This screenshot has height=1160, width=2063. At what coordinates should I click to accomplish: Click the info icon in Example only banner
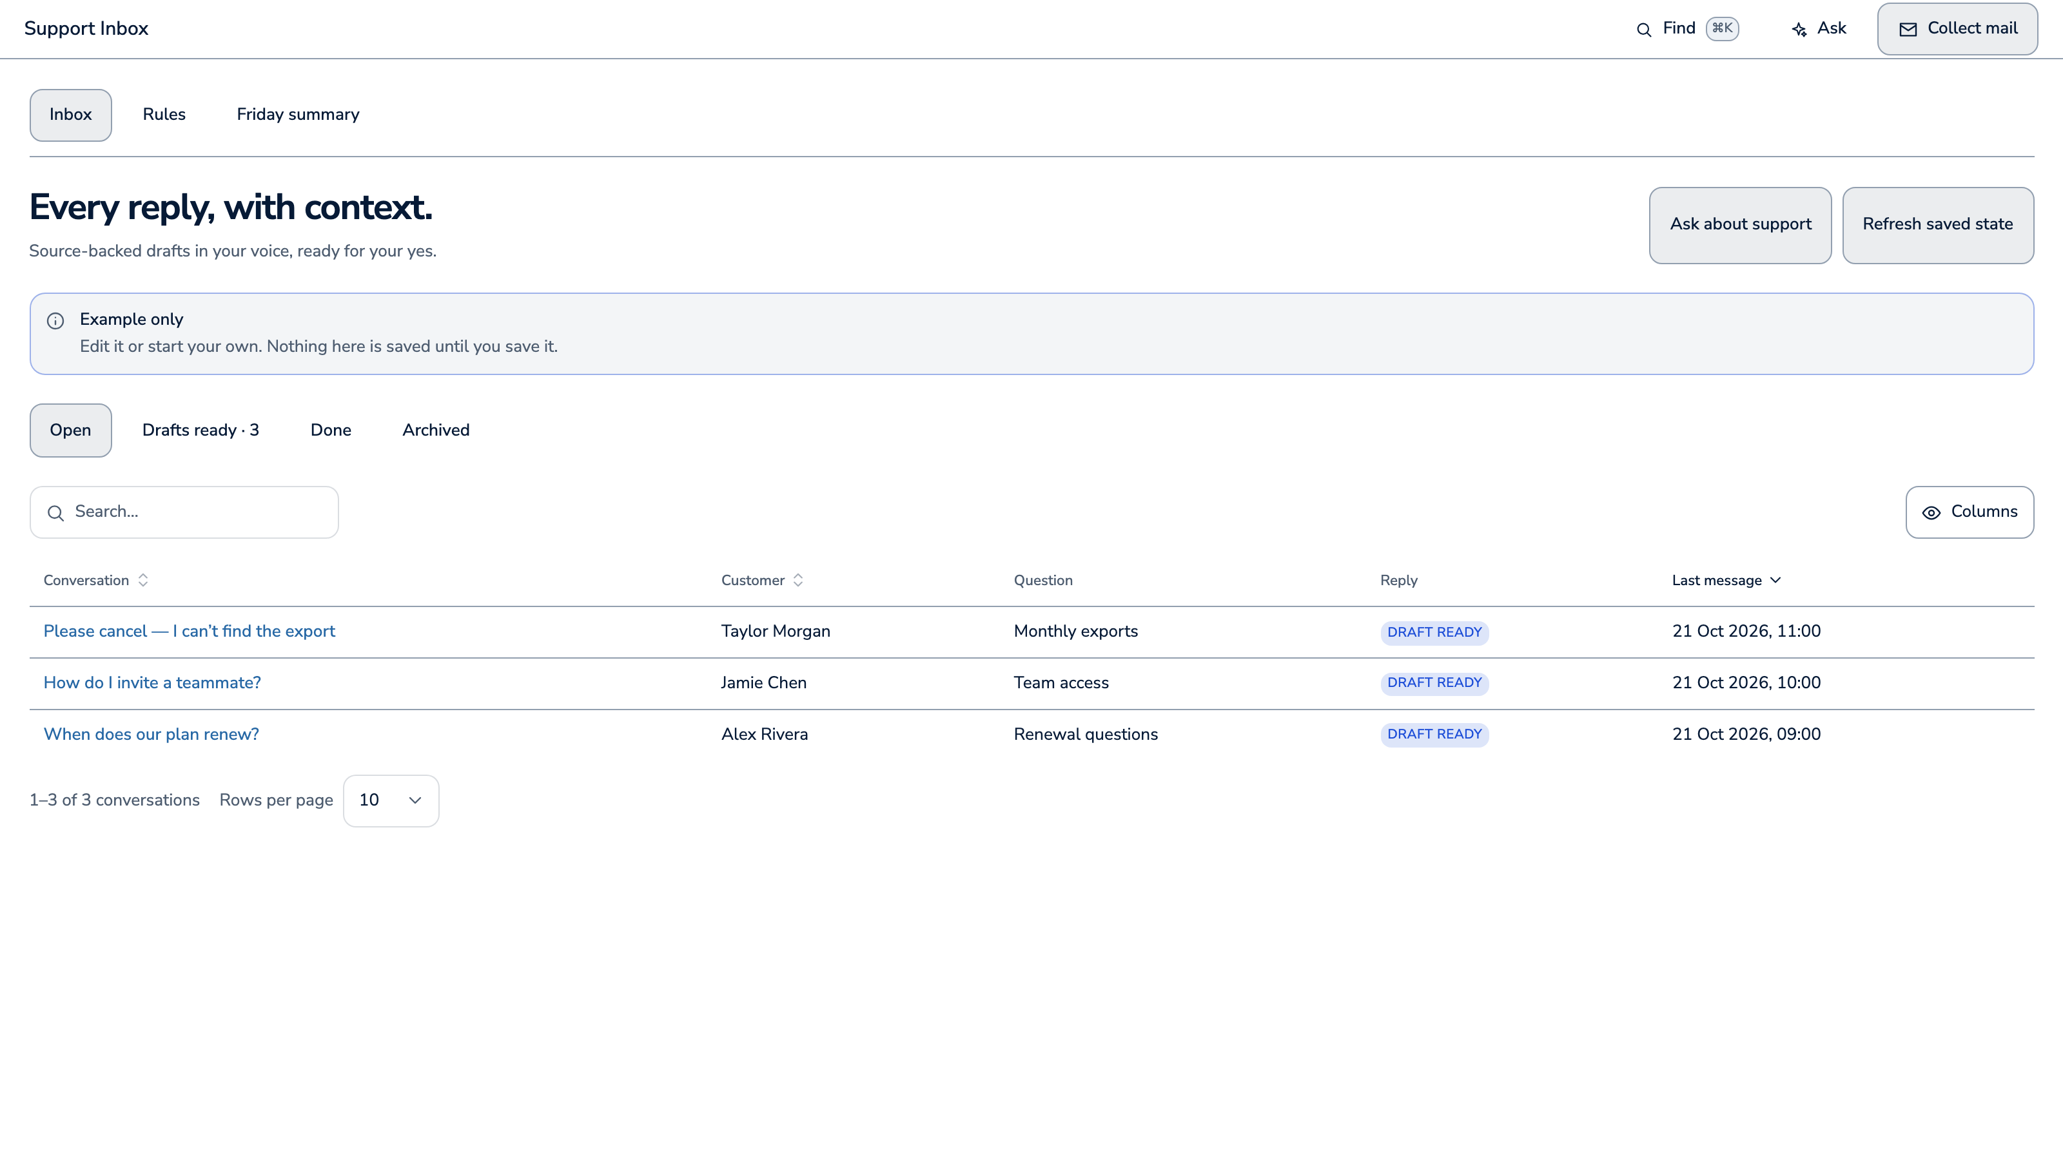tap(55, 321)
